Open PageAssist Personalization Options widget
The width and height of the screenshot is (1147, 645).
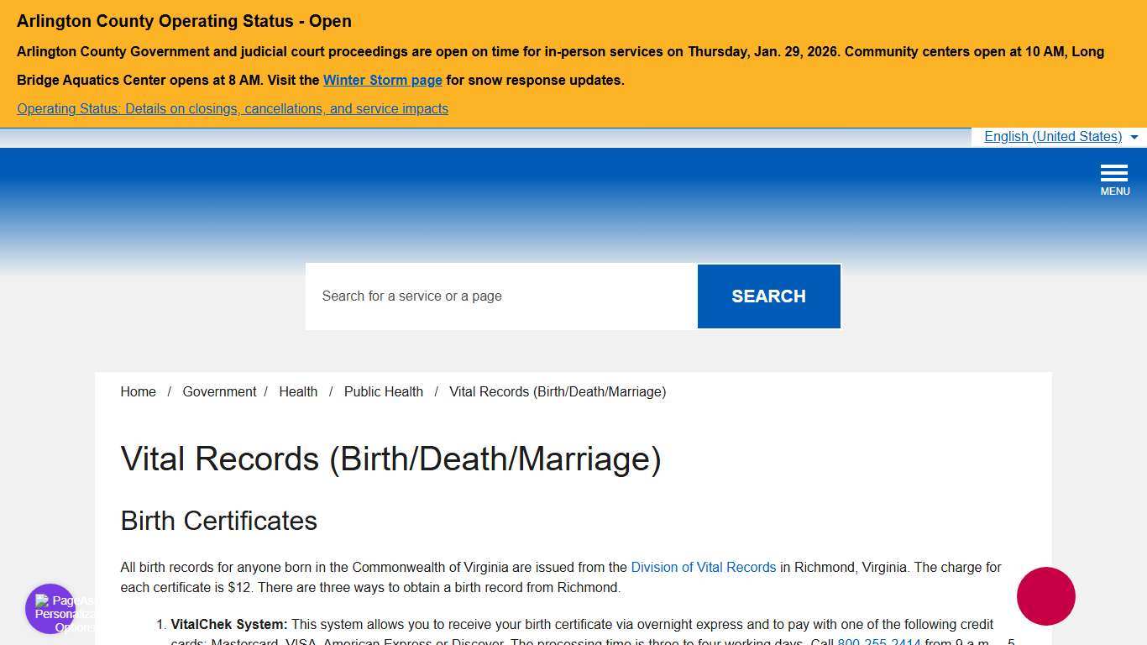pos(50,609)
